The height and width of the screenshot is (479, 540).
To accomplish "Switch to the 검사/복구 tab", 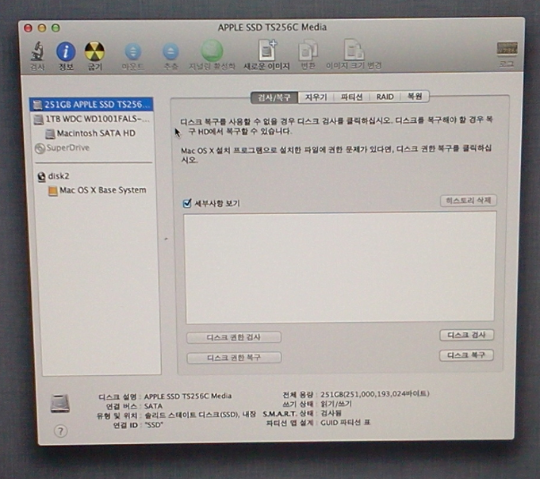I will coord(274,97).
